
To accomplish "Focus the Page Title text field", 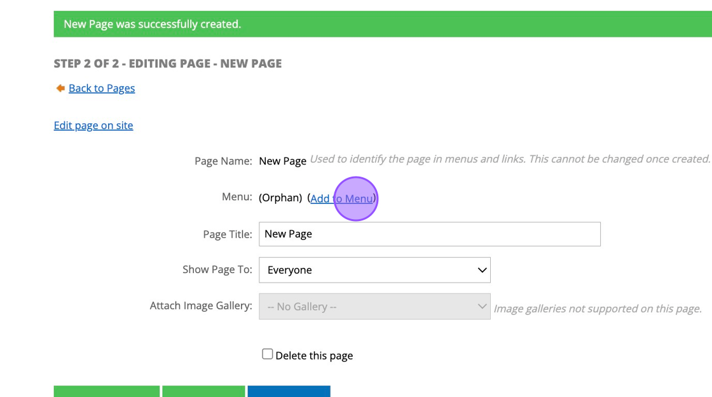I will tap(429, 234).
